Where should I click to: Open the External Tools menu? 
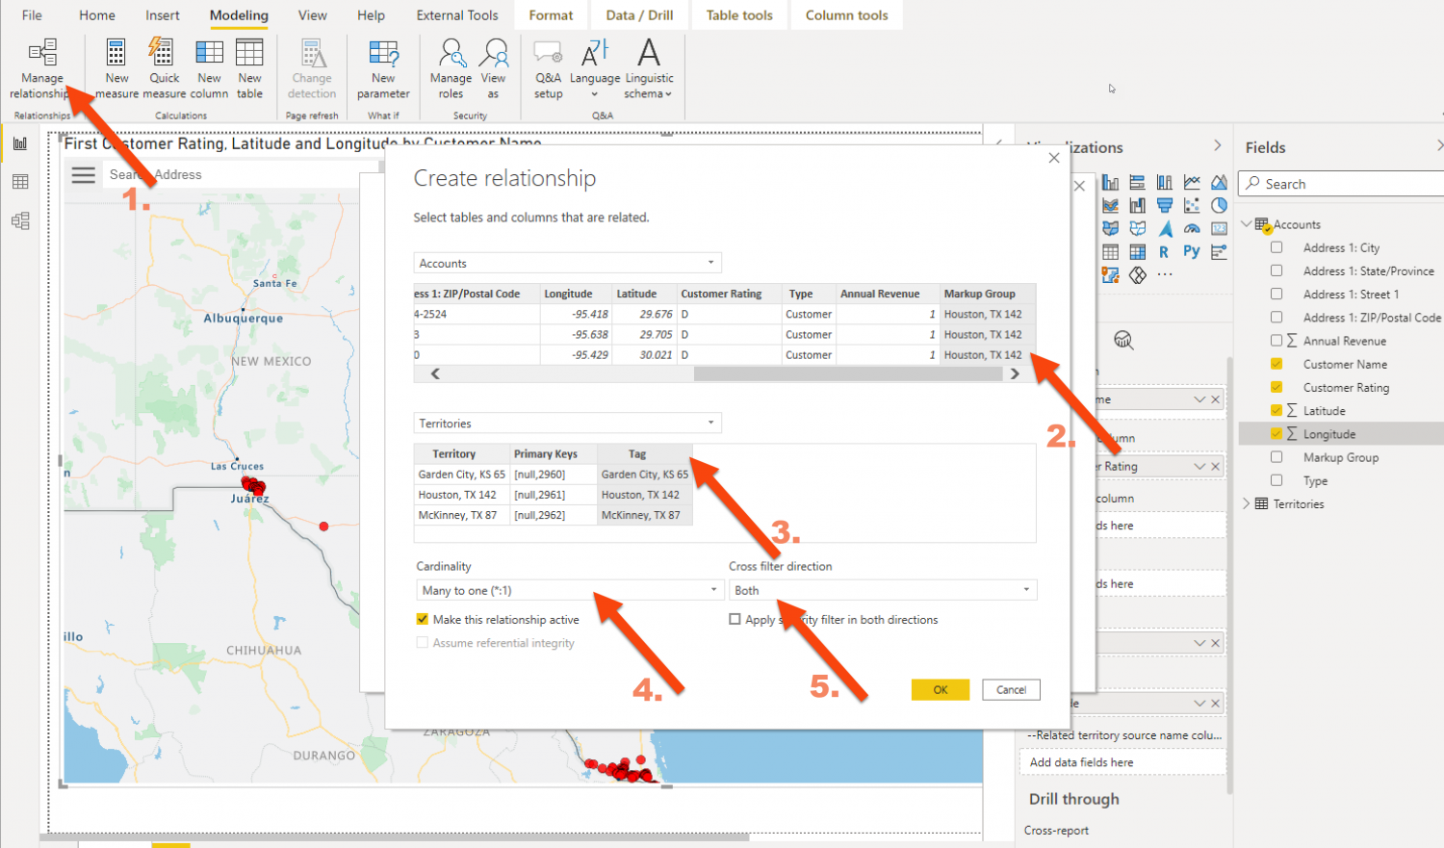457,14
